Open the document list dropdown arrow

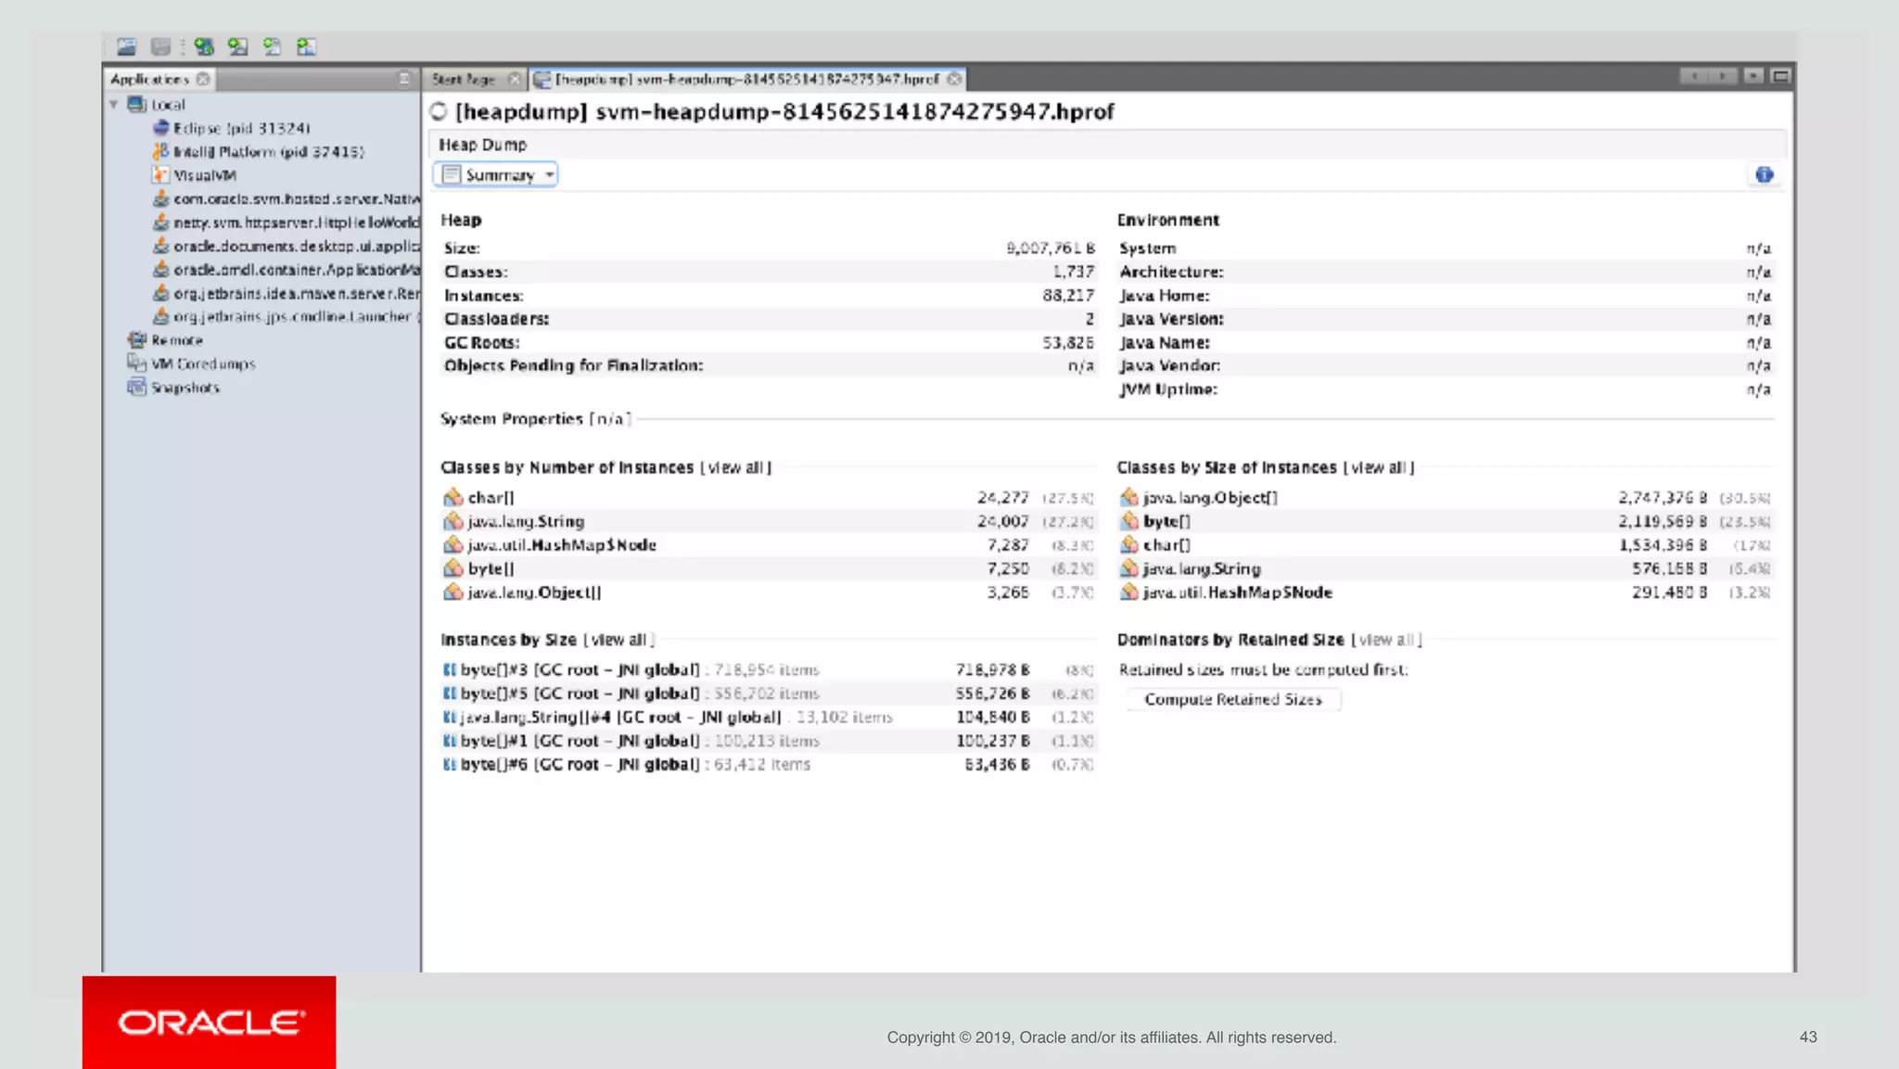[1752, 76]
